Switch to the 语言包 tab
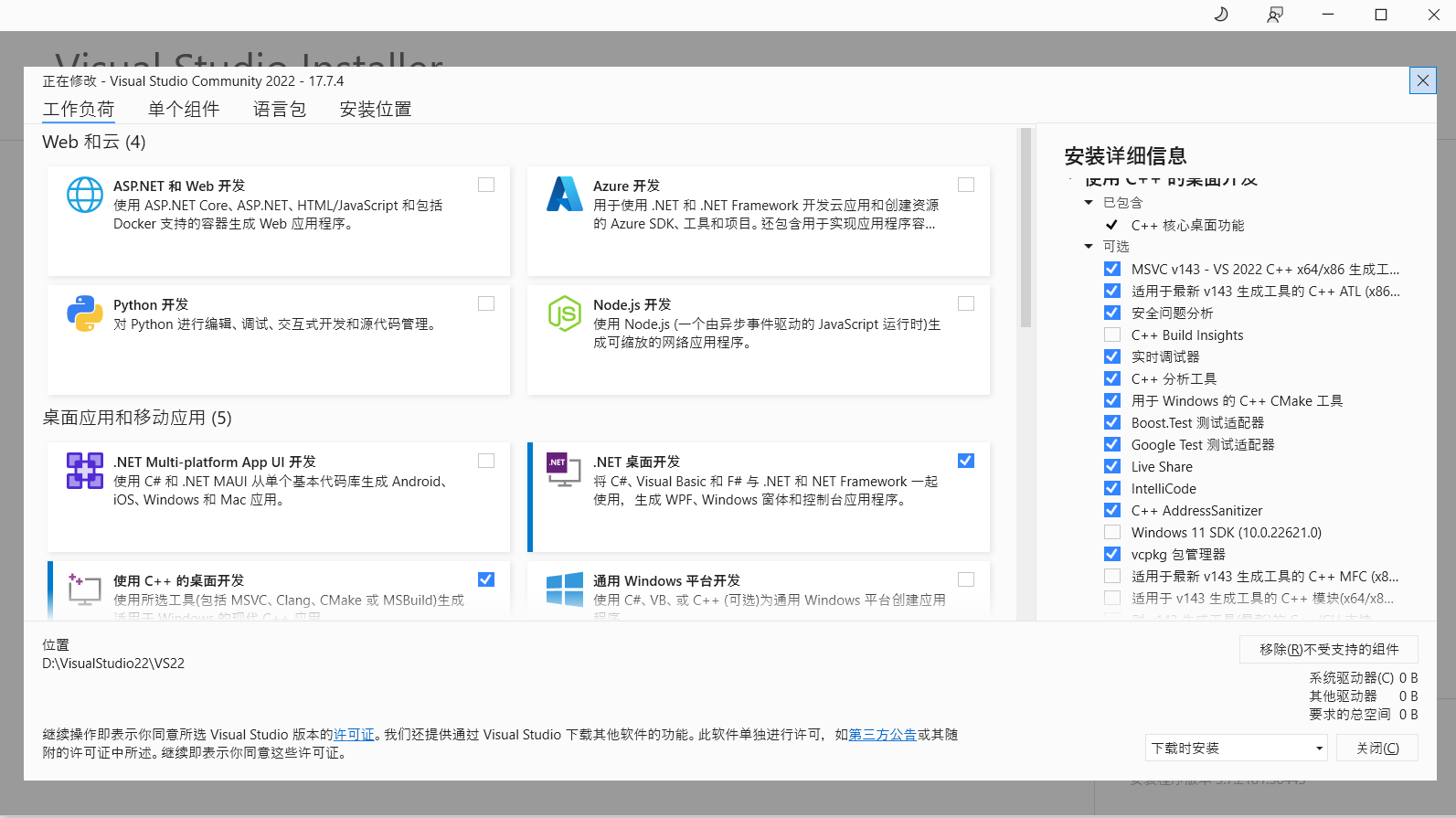Screen dimensions: 1456x818 pyautogui.click(x=280, y=110)
